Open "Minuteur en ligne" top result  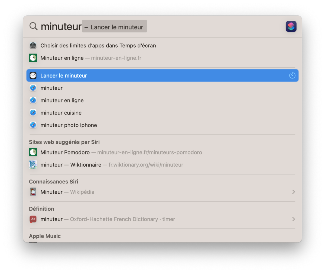162,58
